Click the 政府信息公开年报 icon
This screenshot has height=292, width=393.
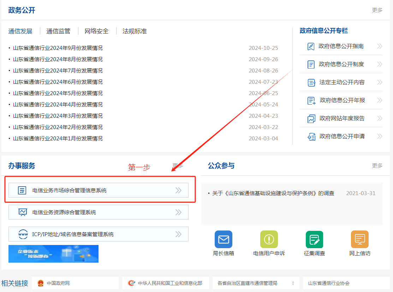click(x=311, y=101)
